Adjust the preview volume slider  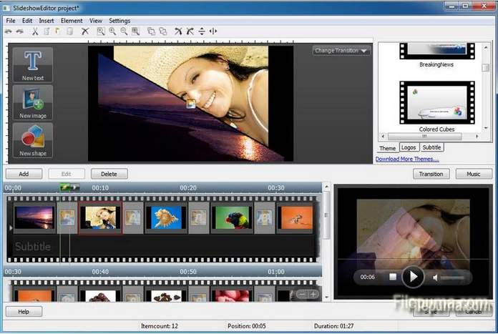[x=452, y=277]
